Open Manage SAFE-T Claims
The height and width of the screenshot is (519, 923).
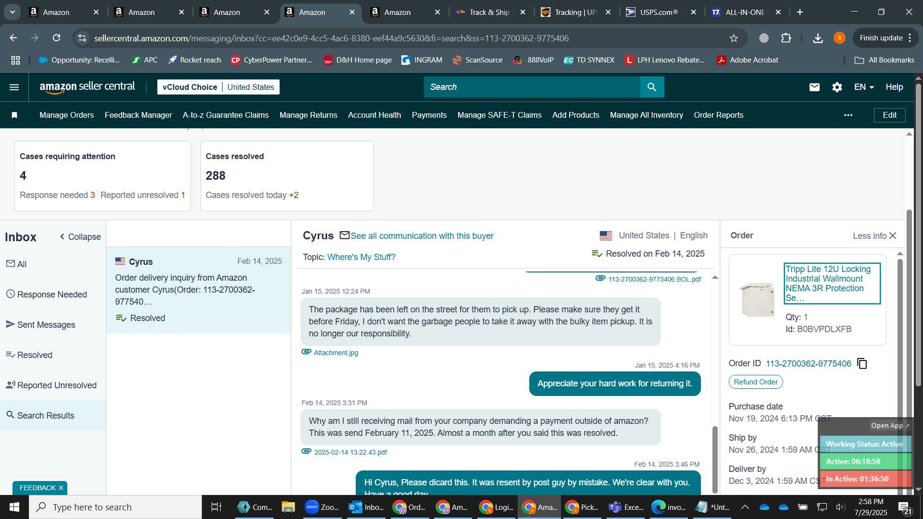pyautogui.click(x=499, y=115)
